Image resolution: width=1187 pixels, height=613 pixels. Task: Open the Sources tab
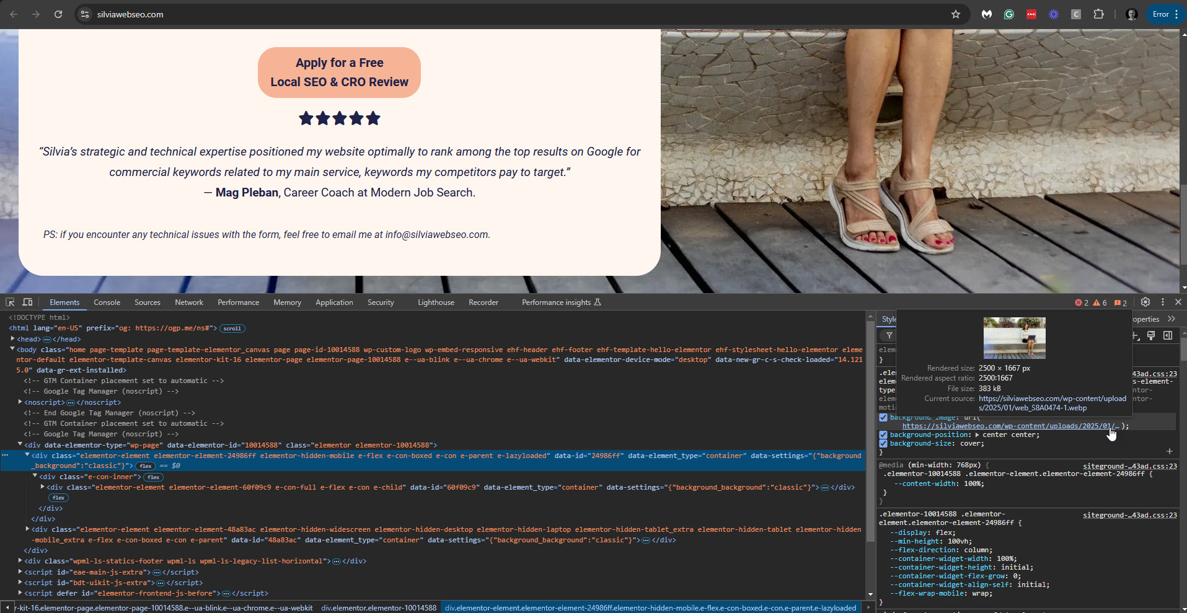tap(148, 302)
